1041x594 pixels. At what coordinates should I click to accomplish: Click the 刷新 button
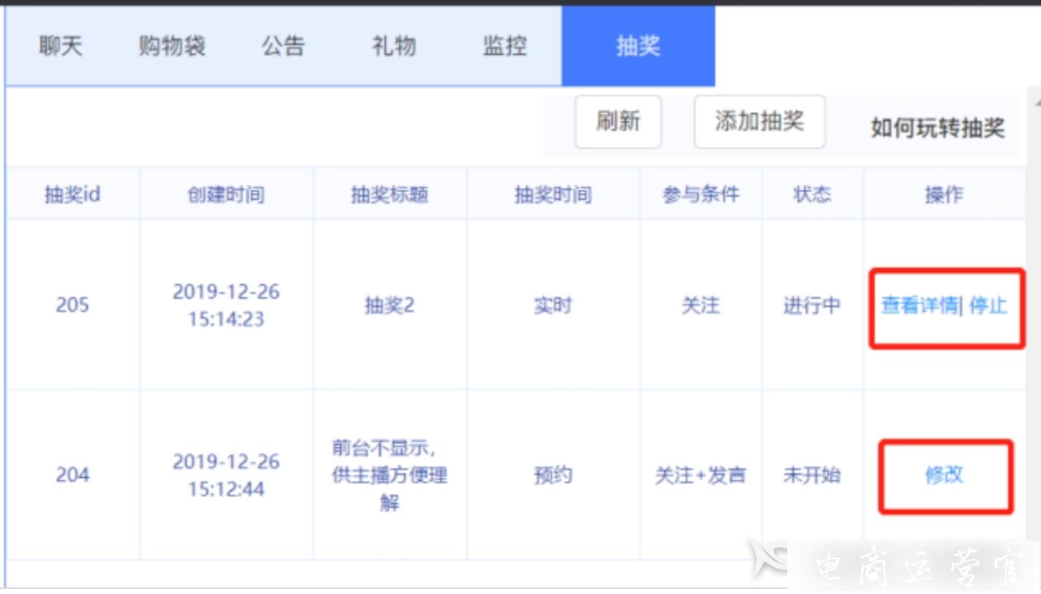(x=618, y=121)
